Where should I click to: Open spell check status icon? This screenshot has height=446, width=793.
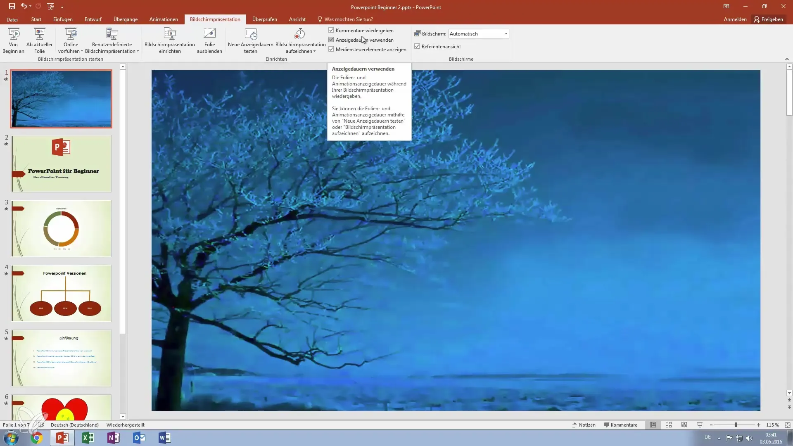(41, 425)
